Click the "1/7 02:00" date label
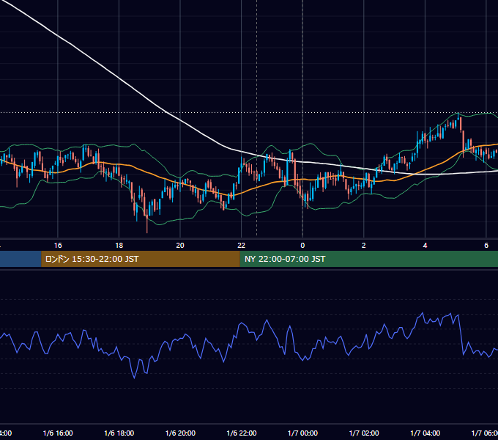The height and width of the screenshot is (440, 498). [x=364, y=433]
